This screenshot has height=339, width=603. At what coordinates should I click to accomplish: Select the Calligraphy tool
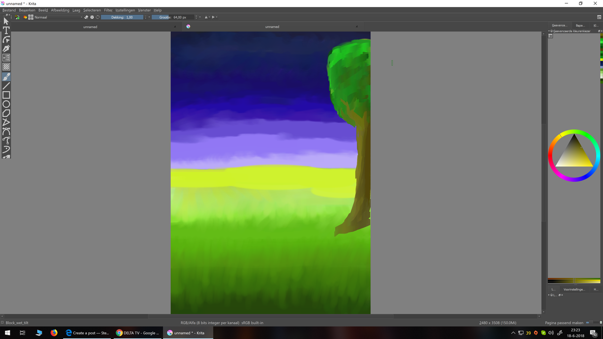tap(6, 48)
